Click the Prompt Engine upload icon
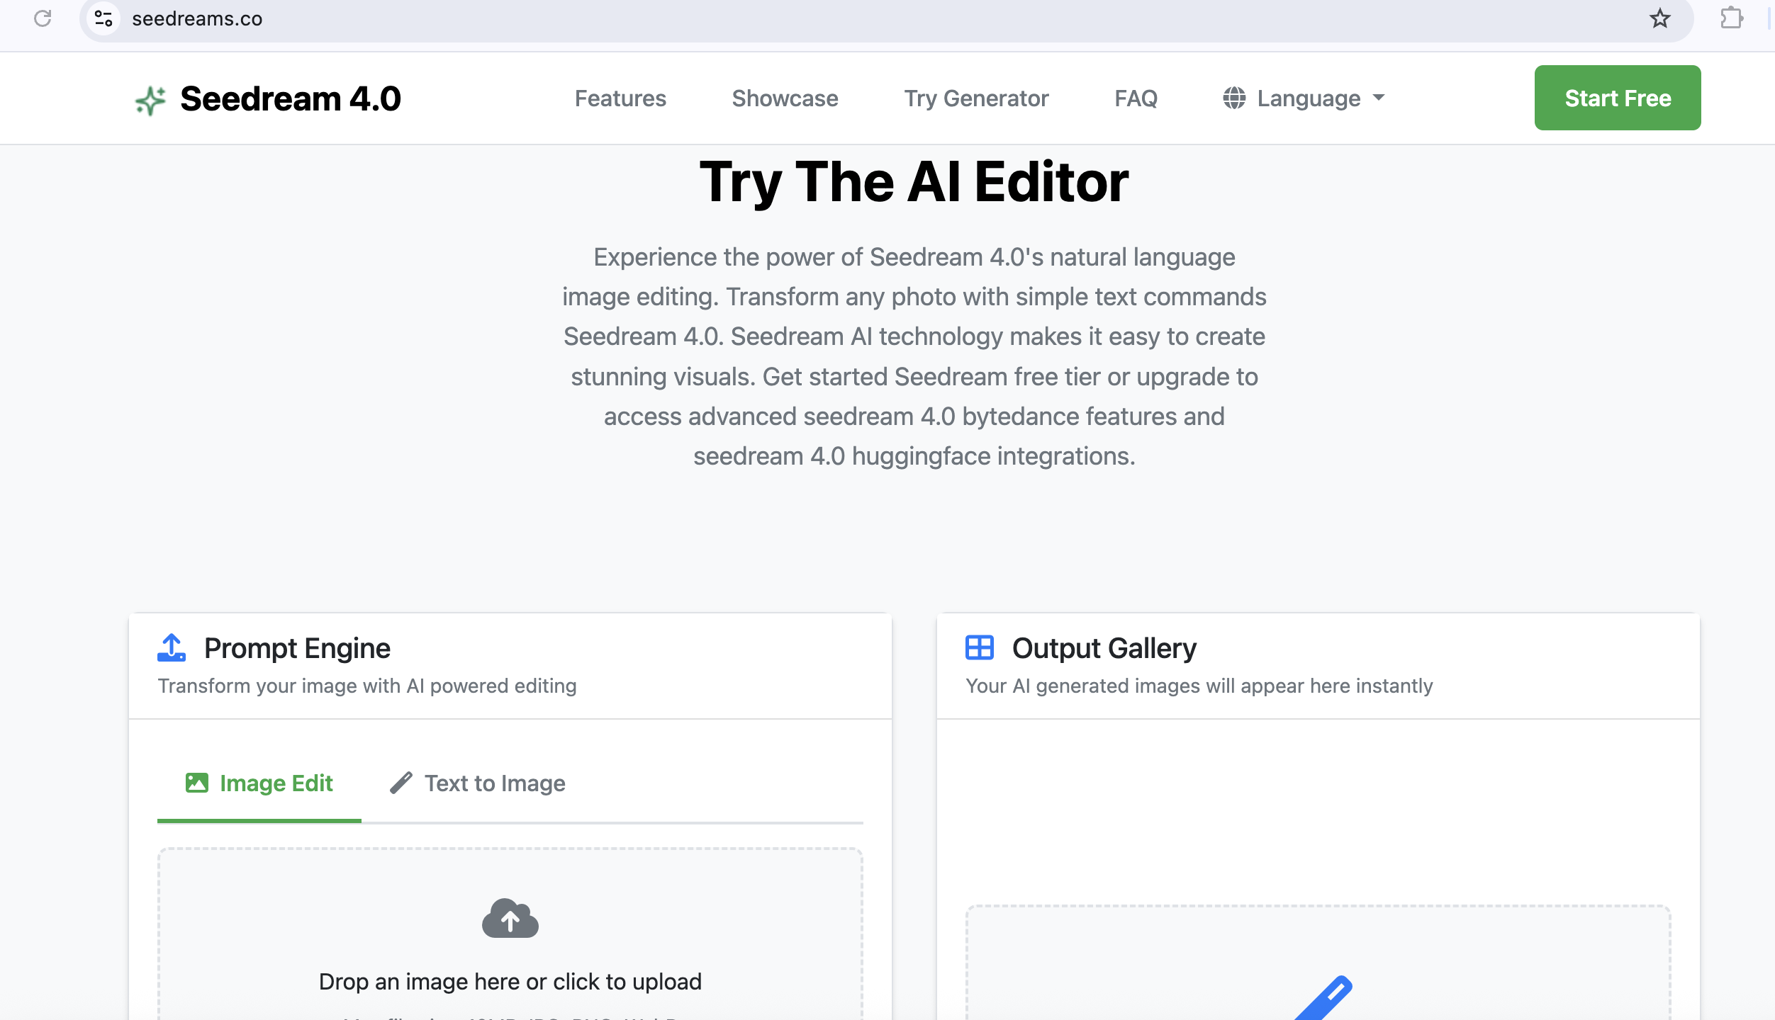Screen dimensions: 1775x1020 click(172, 647)
